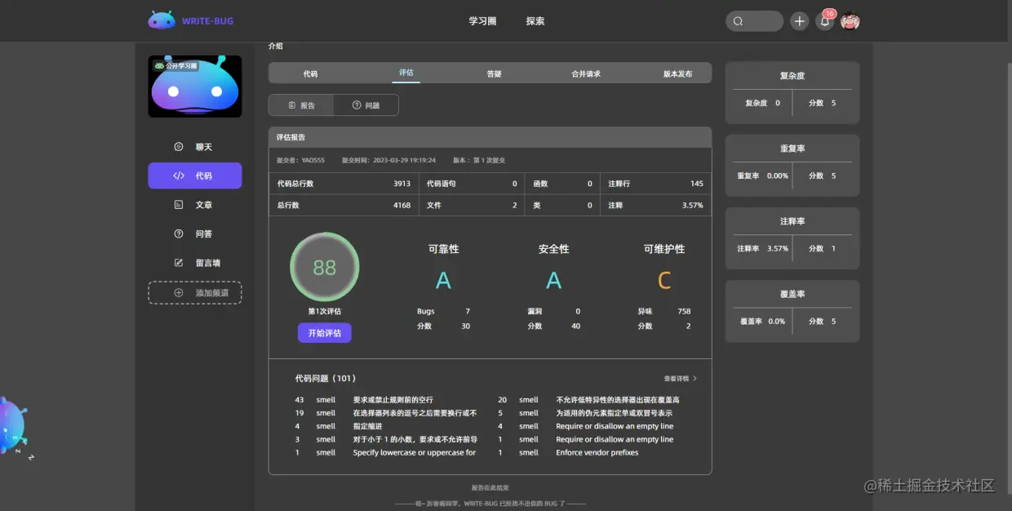Open the notification bell icon
Viewport: 1012px width, 511px height.
coord(824,21)
